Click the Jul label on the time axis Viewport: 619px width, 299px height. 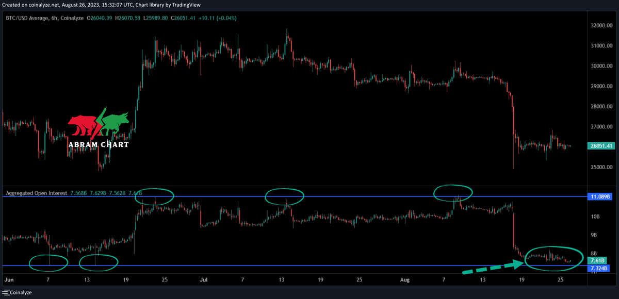click(204, 280)
